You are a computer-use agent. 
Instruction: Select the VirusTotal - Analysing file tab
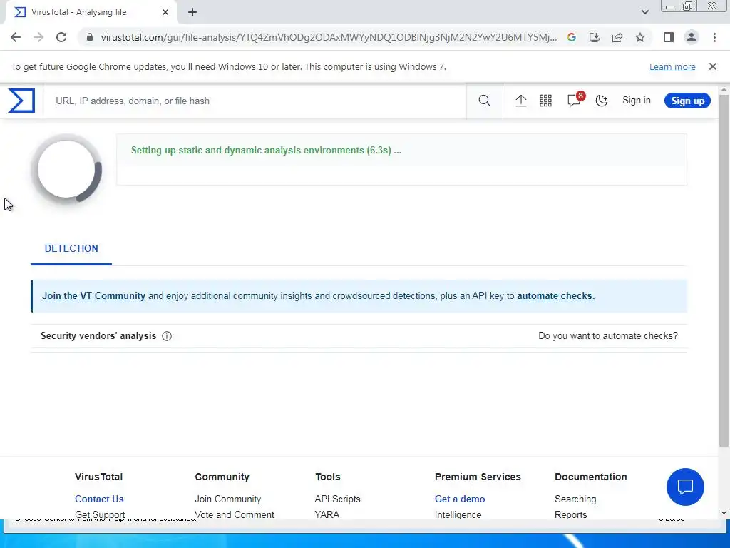91,12
